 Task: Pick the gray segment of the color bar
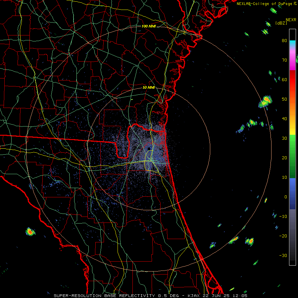(292, 235)
